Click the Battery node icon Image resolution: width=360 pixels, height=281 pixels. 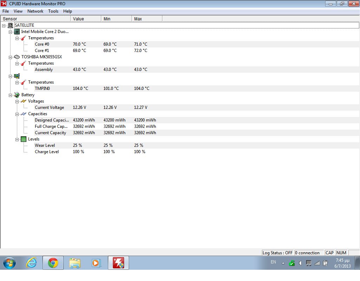tap(17, 95)
